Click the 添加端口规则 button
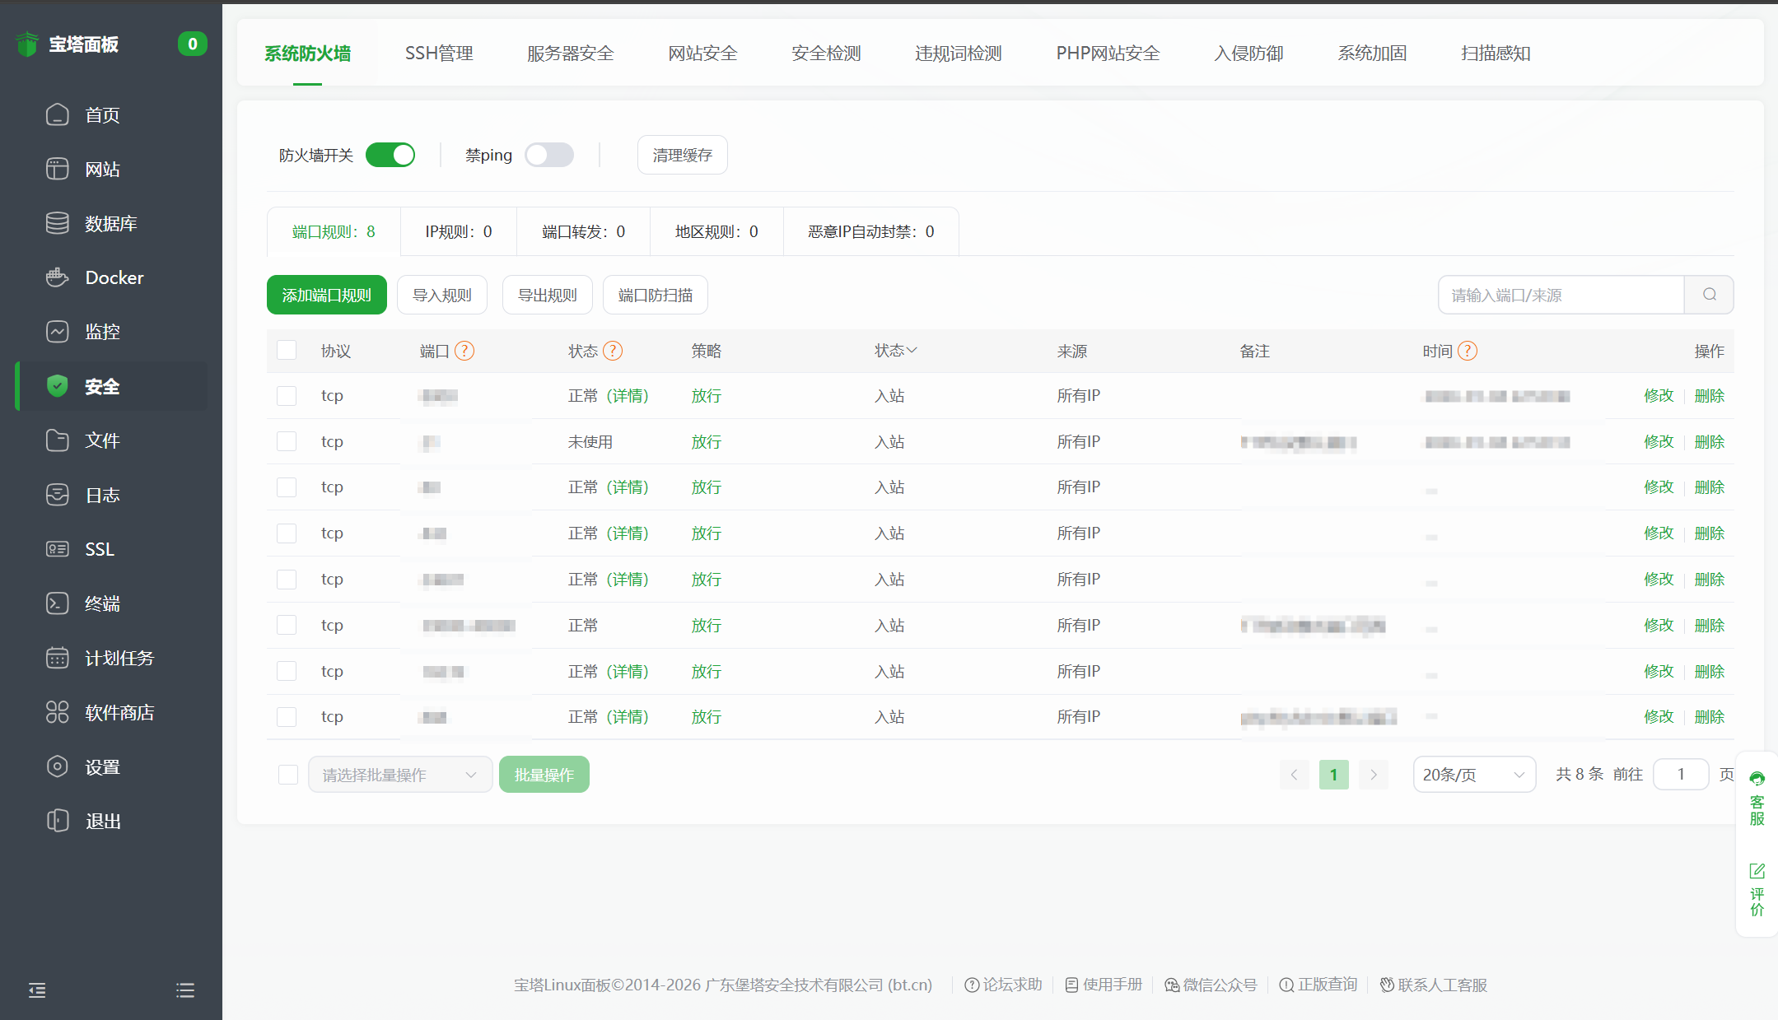The image size is (1778, 1020). tap(326, 295)
